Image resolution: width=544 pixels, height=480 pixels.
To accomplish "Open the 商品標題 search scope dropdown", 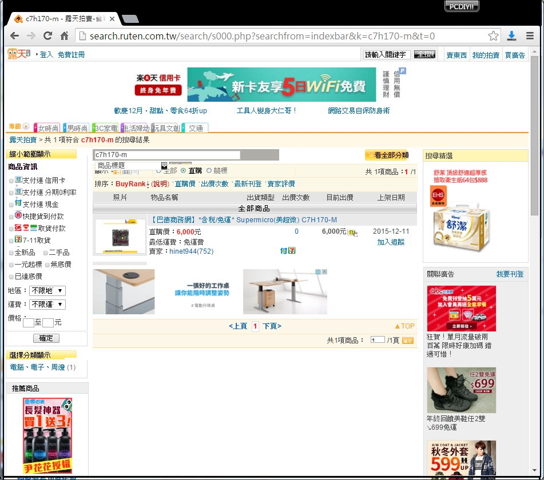I will coord(131,166).
